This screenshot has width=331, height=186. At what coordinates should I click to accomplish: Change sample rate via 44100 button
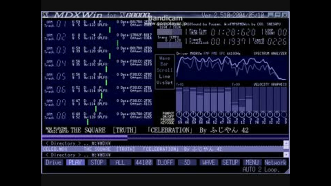pos(143,162)
